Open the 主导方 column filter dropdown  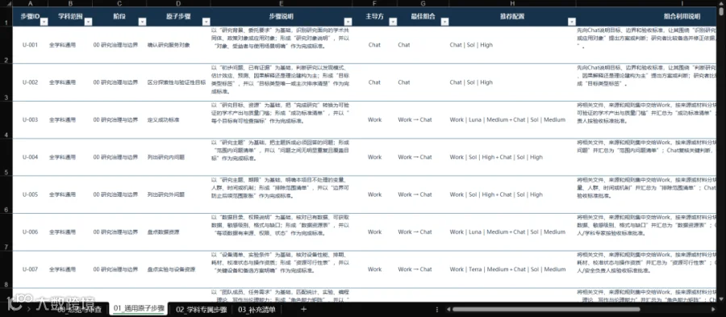pyautogui.click(x=393, y=22)
